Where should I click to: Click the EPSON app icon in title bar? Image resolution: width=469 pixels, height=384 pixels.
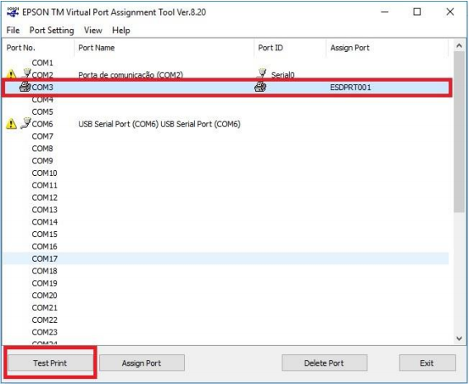click(x=13, y=12)
